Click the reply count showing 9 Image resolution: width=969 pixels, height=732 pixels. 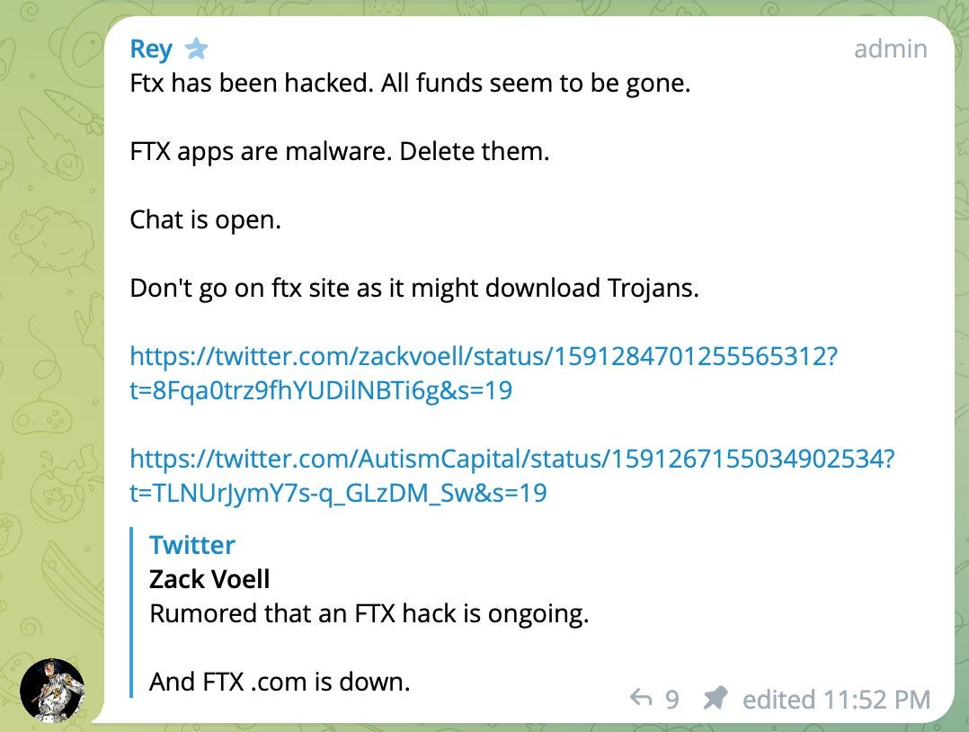pos(669,699)
